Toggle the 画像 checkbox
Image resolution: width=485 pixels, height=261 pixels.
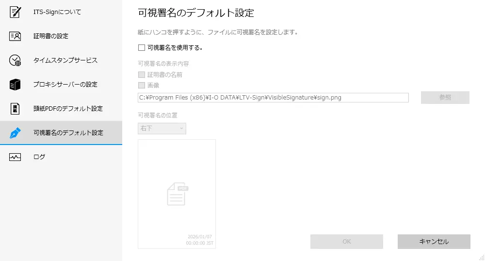[x=142, y=85]
